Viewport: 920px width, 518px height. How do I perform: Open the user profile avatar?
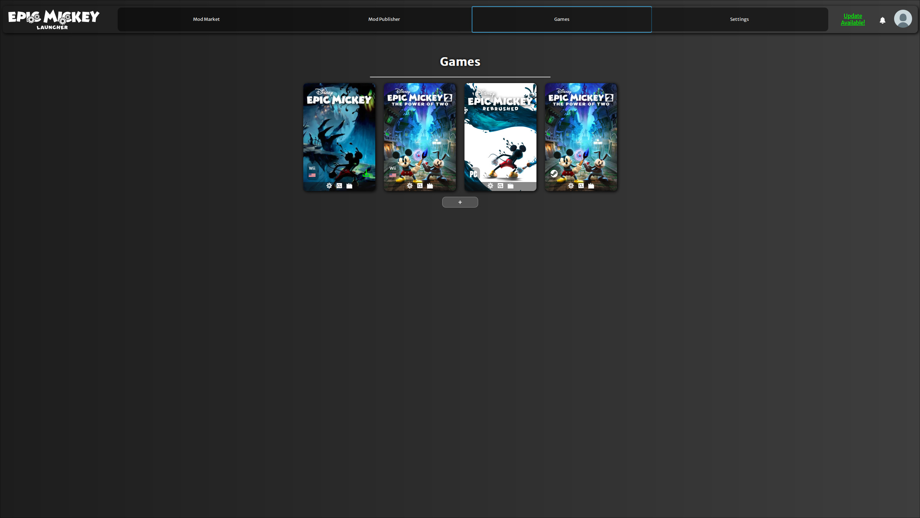(903, 18)
